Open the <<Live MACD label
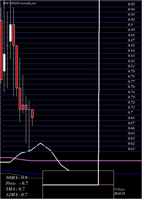 [120, 192]
